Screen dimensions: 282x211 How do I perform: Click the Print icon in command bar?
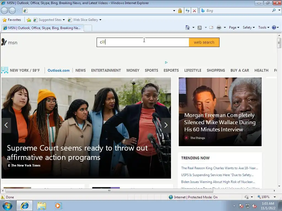219,28
